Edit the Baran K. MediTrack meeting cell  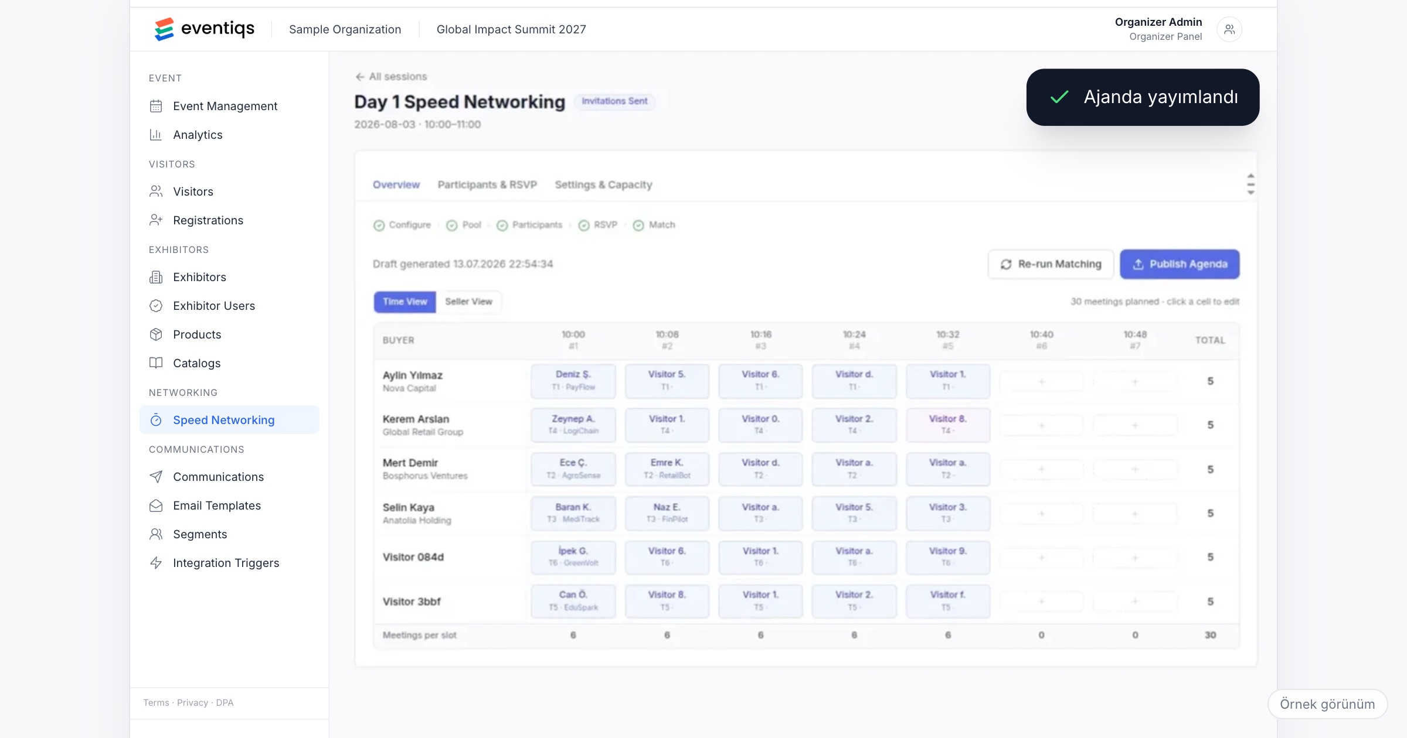(573, 513)
